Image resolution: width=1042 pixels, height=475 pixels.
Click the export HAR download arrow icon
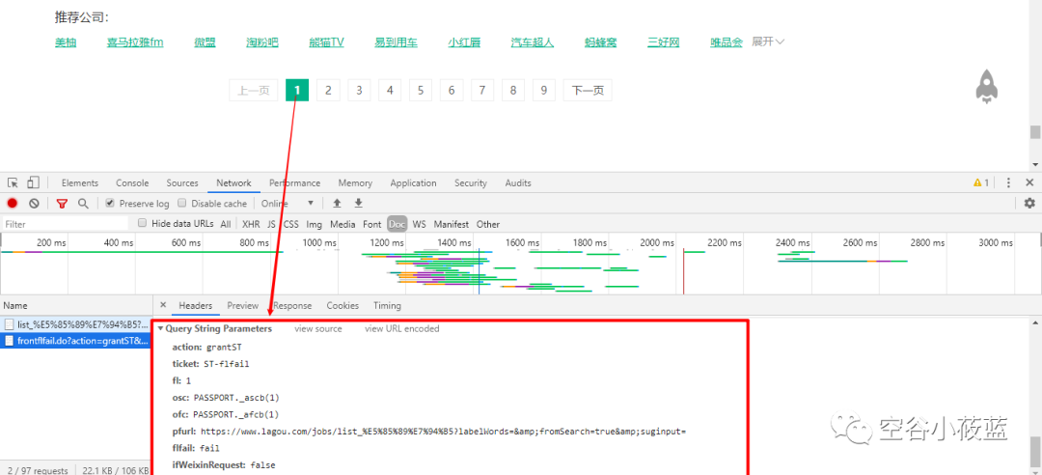point(359,204)
